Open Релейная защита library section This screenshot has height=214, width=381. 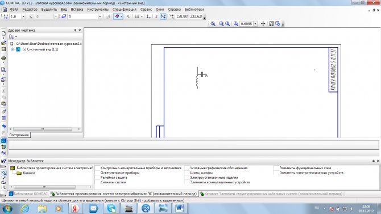click(x=114, y=177)
